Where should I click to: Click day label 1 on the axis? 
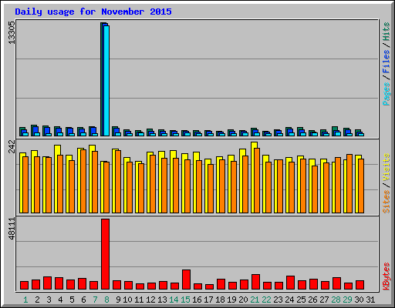click(25, 300)
